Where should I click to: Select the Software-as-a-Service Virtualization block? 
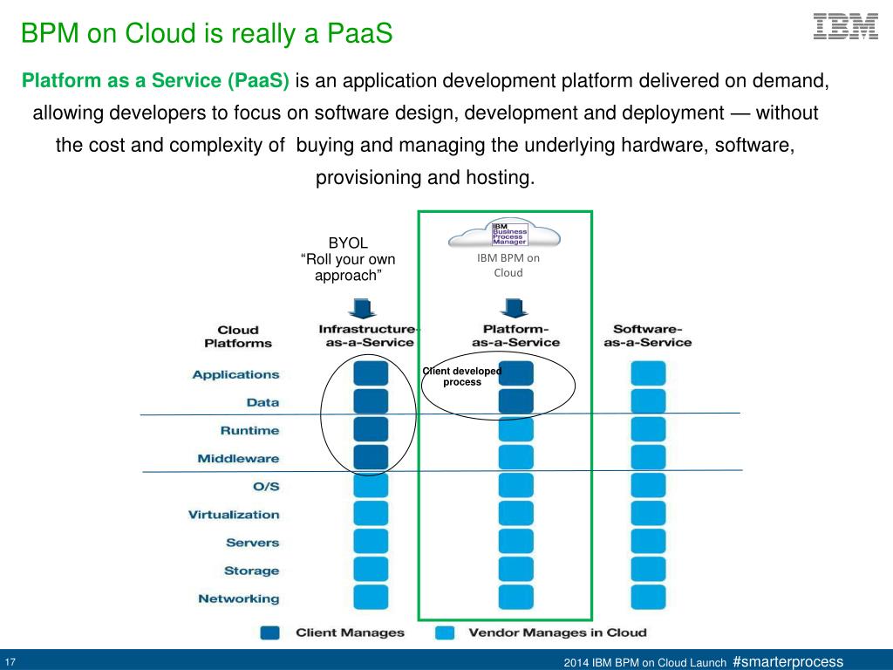(648, 513)
